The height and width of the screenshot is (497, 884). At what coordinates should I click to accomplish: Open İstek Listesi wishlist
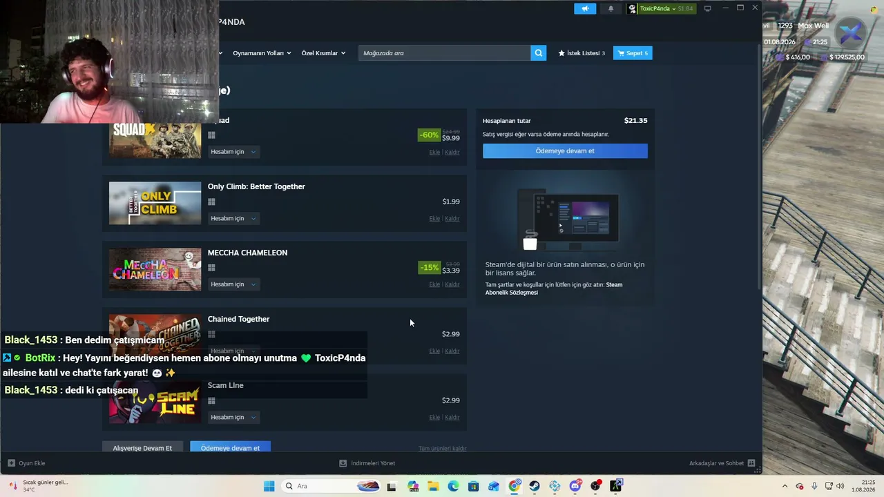coord(582,53)
